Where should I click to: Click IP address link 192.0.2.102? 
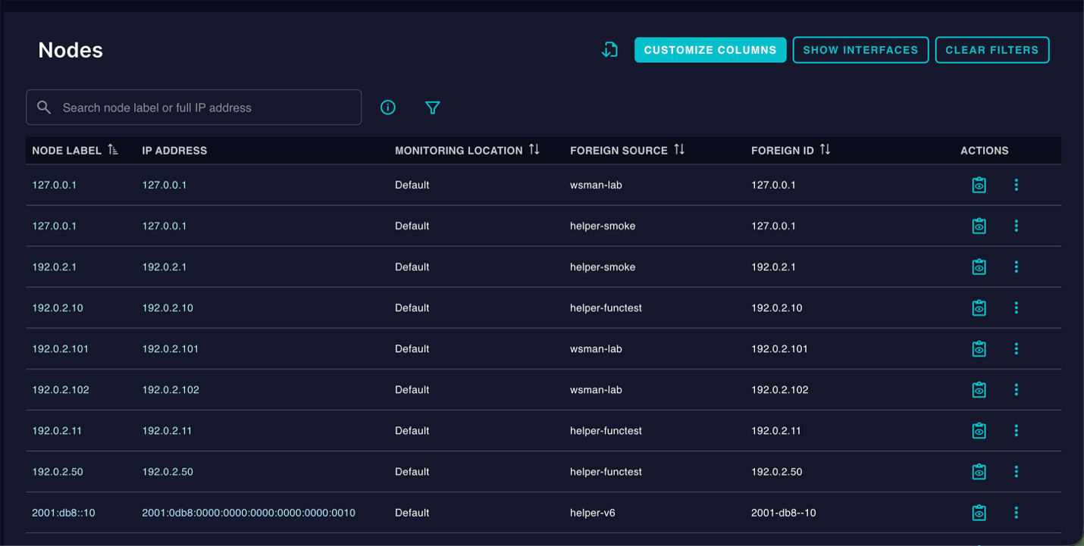point(171,389)
